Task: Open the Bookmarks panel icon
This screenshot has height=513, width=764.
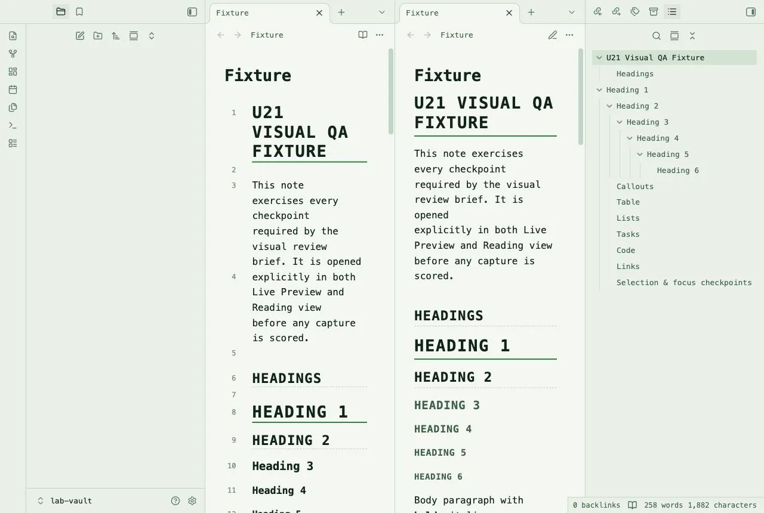Action: [x=79, y=12]
